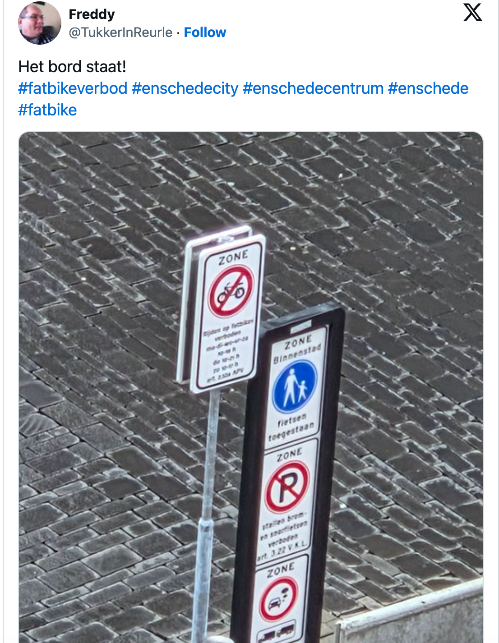499x643 pixels.
Task: Open the Freddy display name link
Action: [92, 14]
